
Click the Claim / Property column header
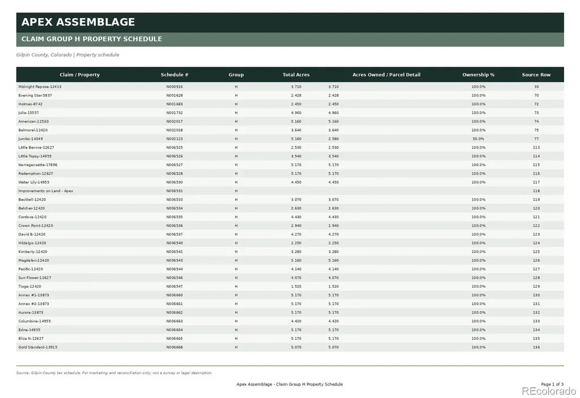(x=79, y=75)
